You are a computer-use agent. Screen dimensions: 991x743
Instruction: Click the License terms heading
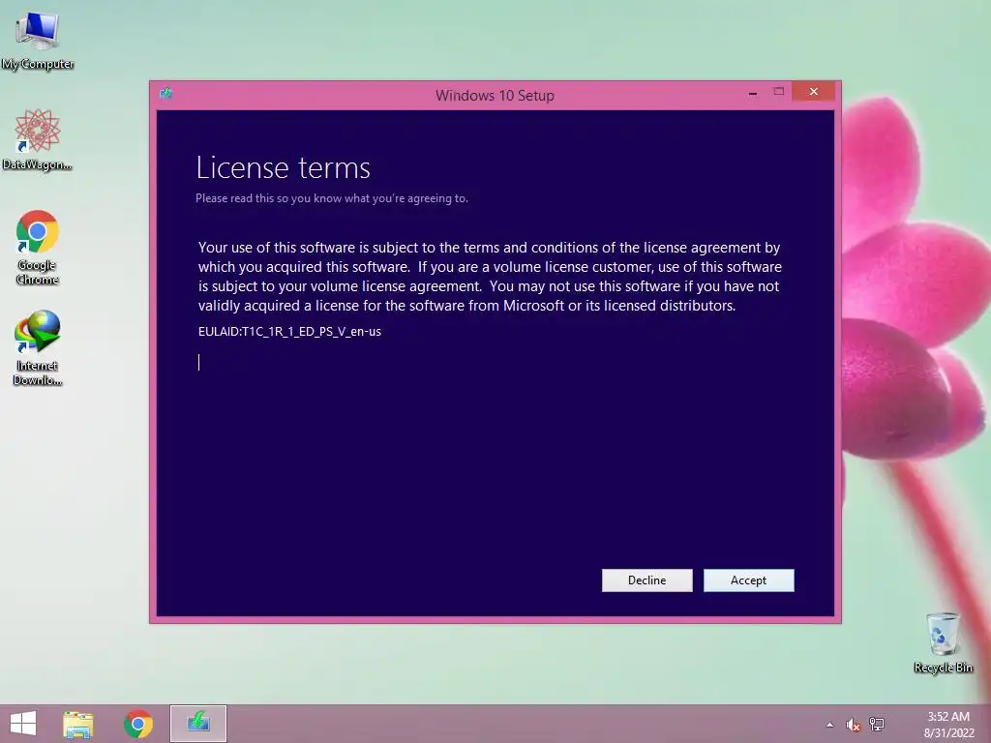point(284,168)
